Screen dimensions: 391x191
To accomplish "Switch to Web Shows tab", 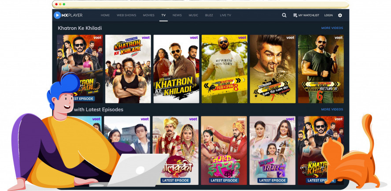I will (x=126, y=15).
